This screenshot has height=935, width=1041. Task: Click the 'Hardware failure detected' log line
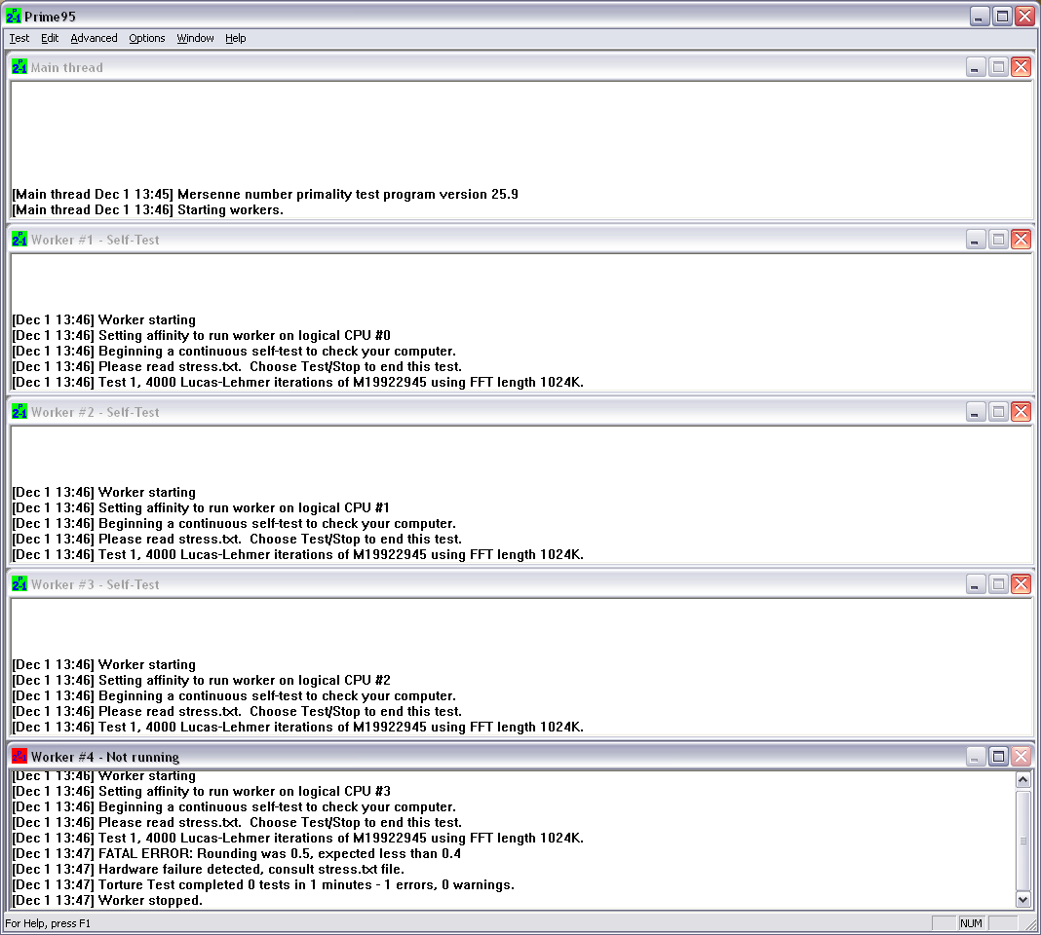point(209,870)
